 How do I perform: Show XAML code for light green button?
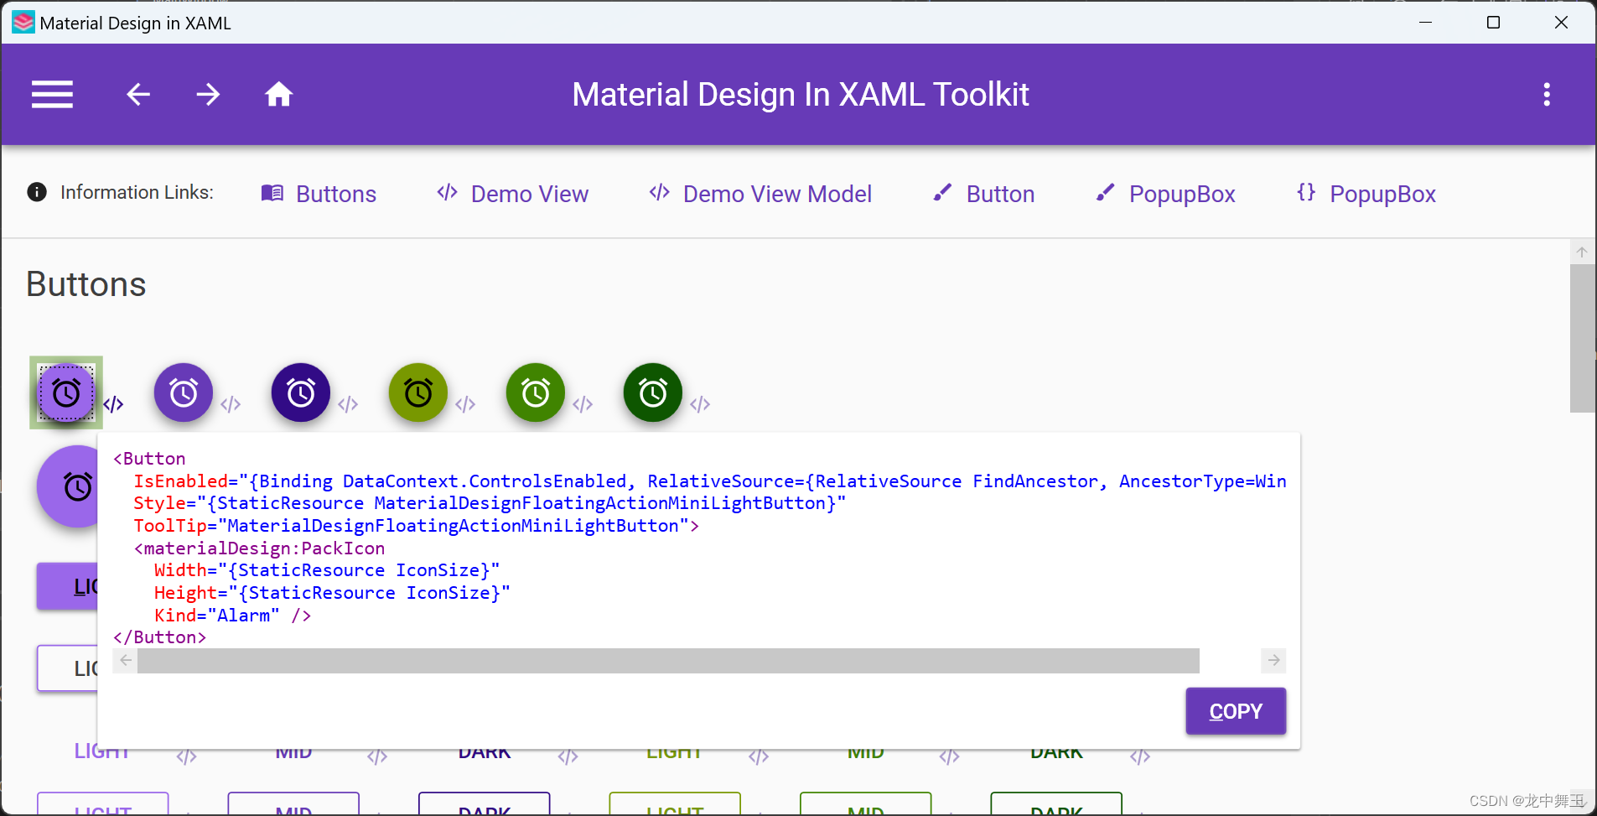pyautogui.click(x=465, y=404)
